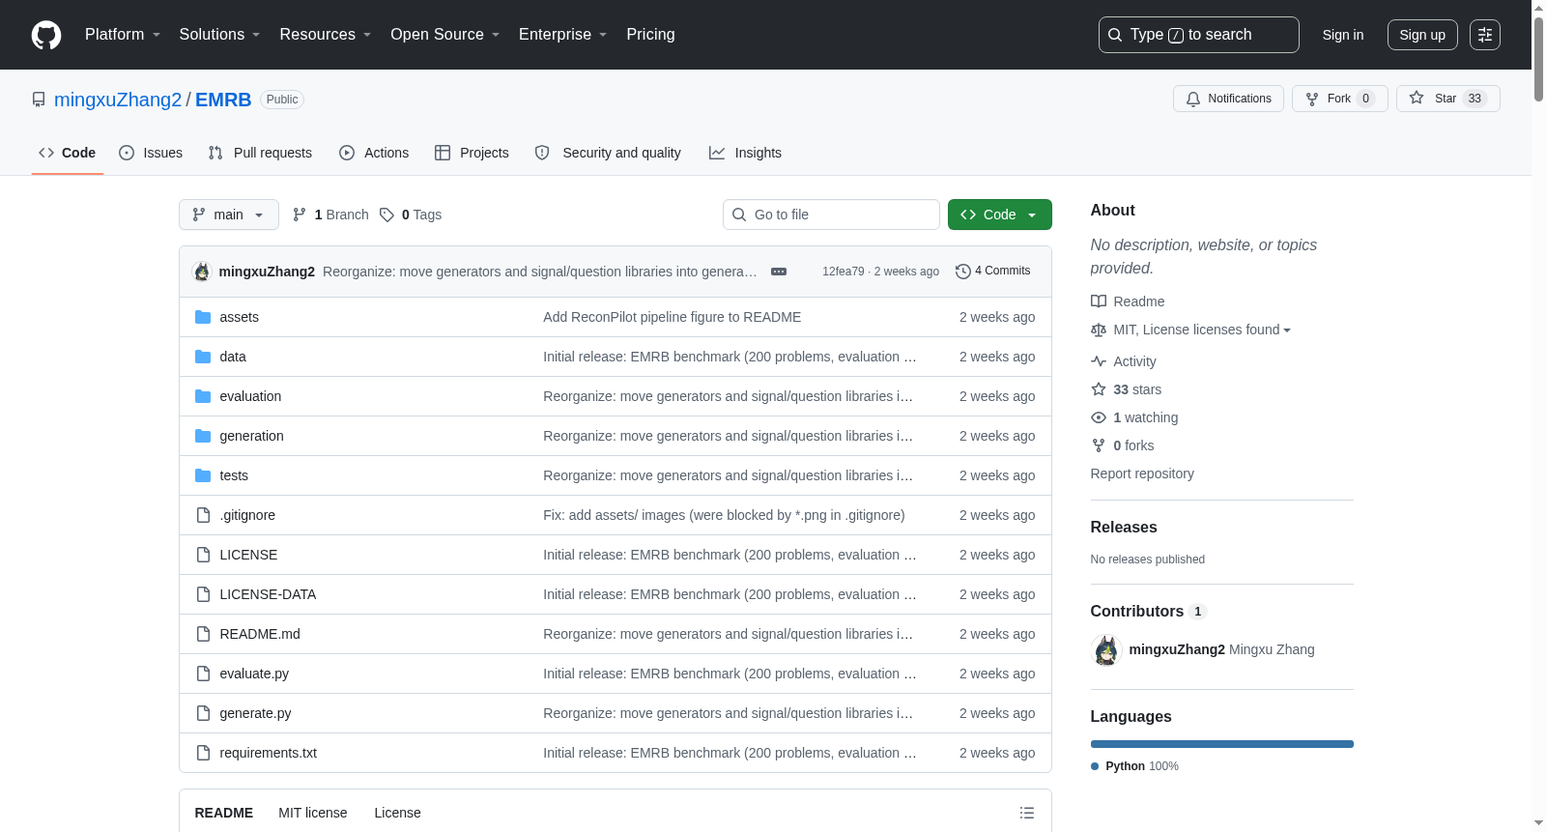Viewport: 1546px width, 832px height.
Task: Open the green Code clone dropdown
Action: pos(999,215)
